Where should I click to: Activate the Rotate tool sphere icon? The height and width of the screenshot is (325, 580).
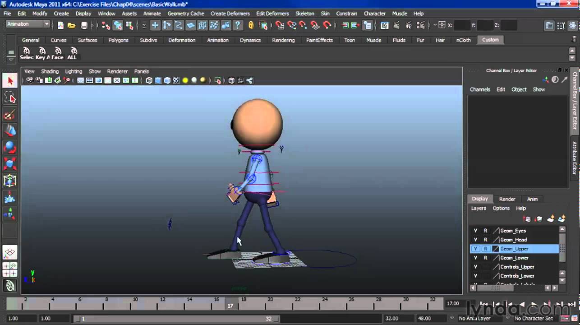(10, 148)
